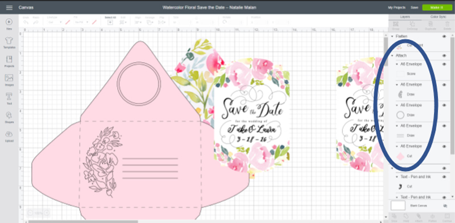Hide the A6 Envelope Cut layer

pos(444,146)
